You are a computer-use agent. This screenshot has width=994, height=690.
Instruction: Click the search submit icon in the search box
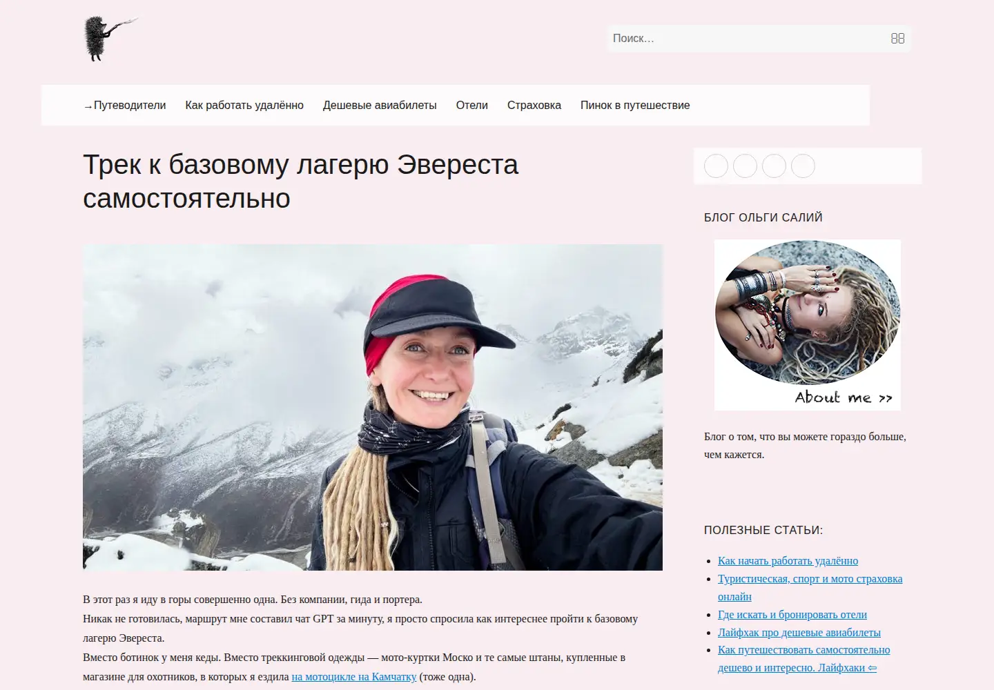tap(897, 39)
